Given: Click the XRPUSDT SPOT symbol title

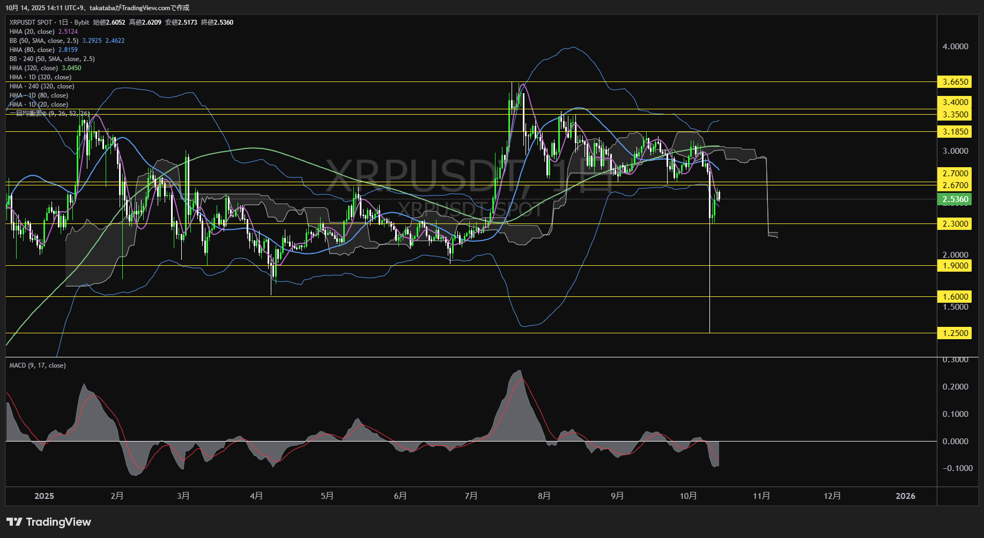Looking at the screenshot, I should coord(31,23).
